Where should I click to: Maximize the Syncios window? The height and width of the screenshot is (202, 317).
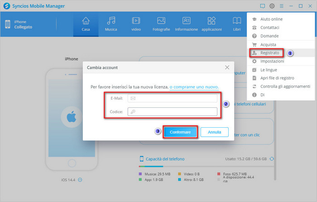[301, 6]
